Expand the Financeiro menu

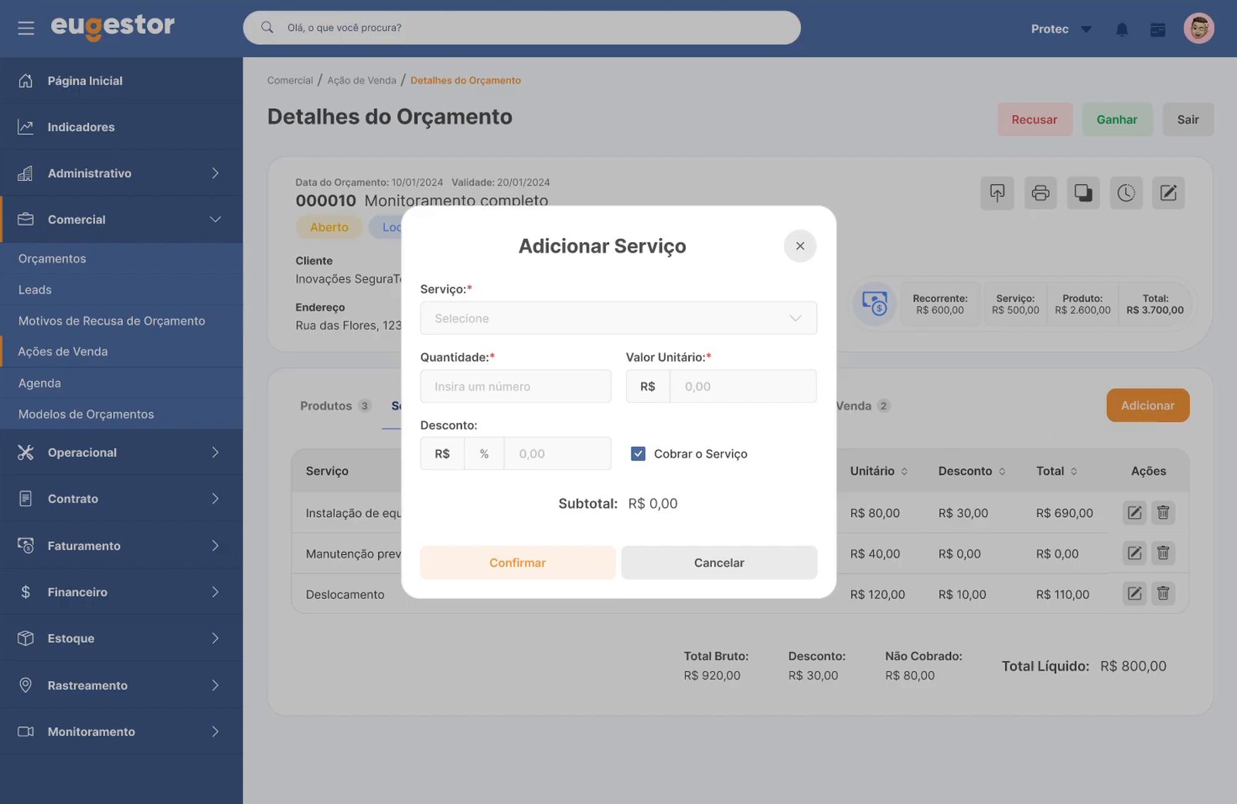click(121, 592)
